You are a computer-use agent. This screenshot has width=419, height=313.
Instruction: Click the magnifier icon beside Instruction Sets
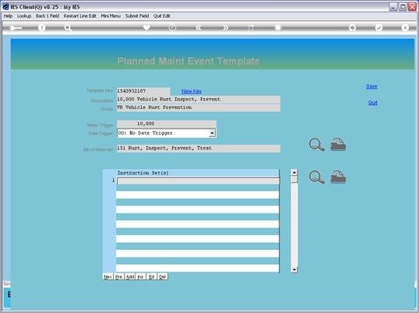[x=317, y=177]
